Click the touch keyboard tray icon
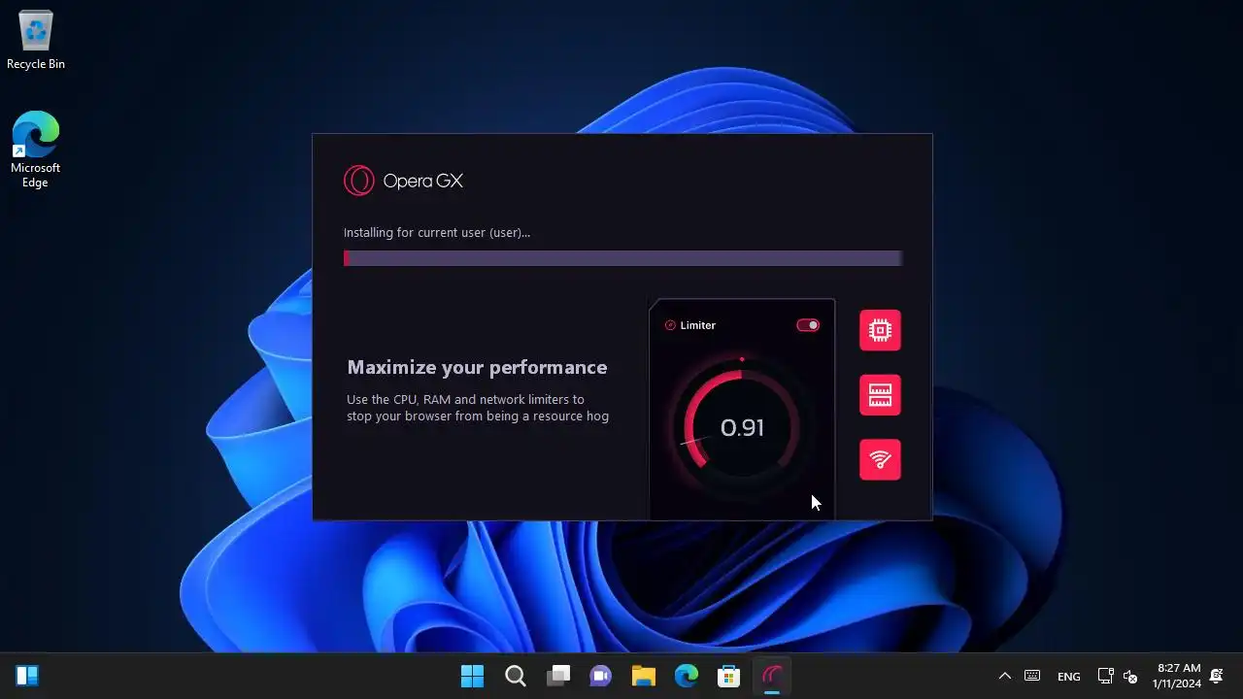This screenshot has width=1243, height=699. (x=1032, y=676)
